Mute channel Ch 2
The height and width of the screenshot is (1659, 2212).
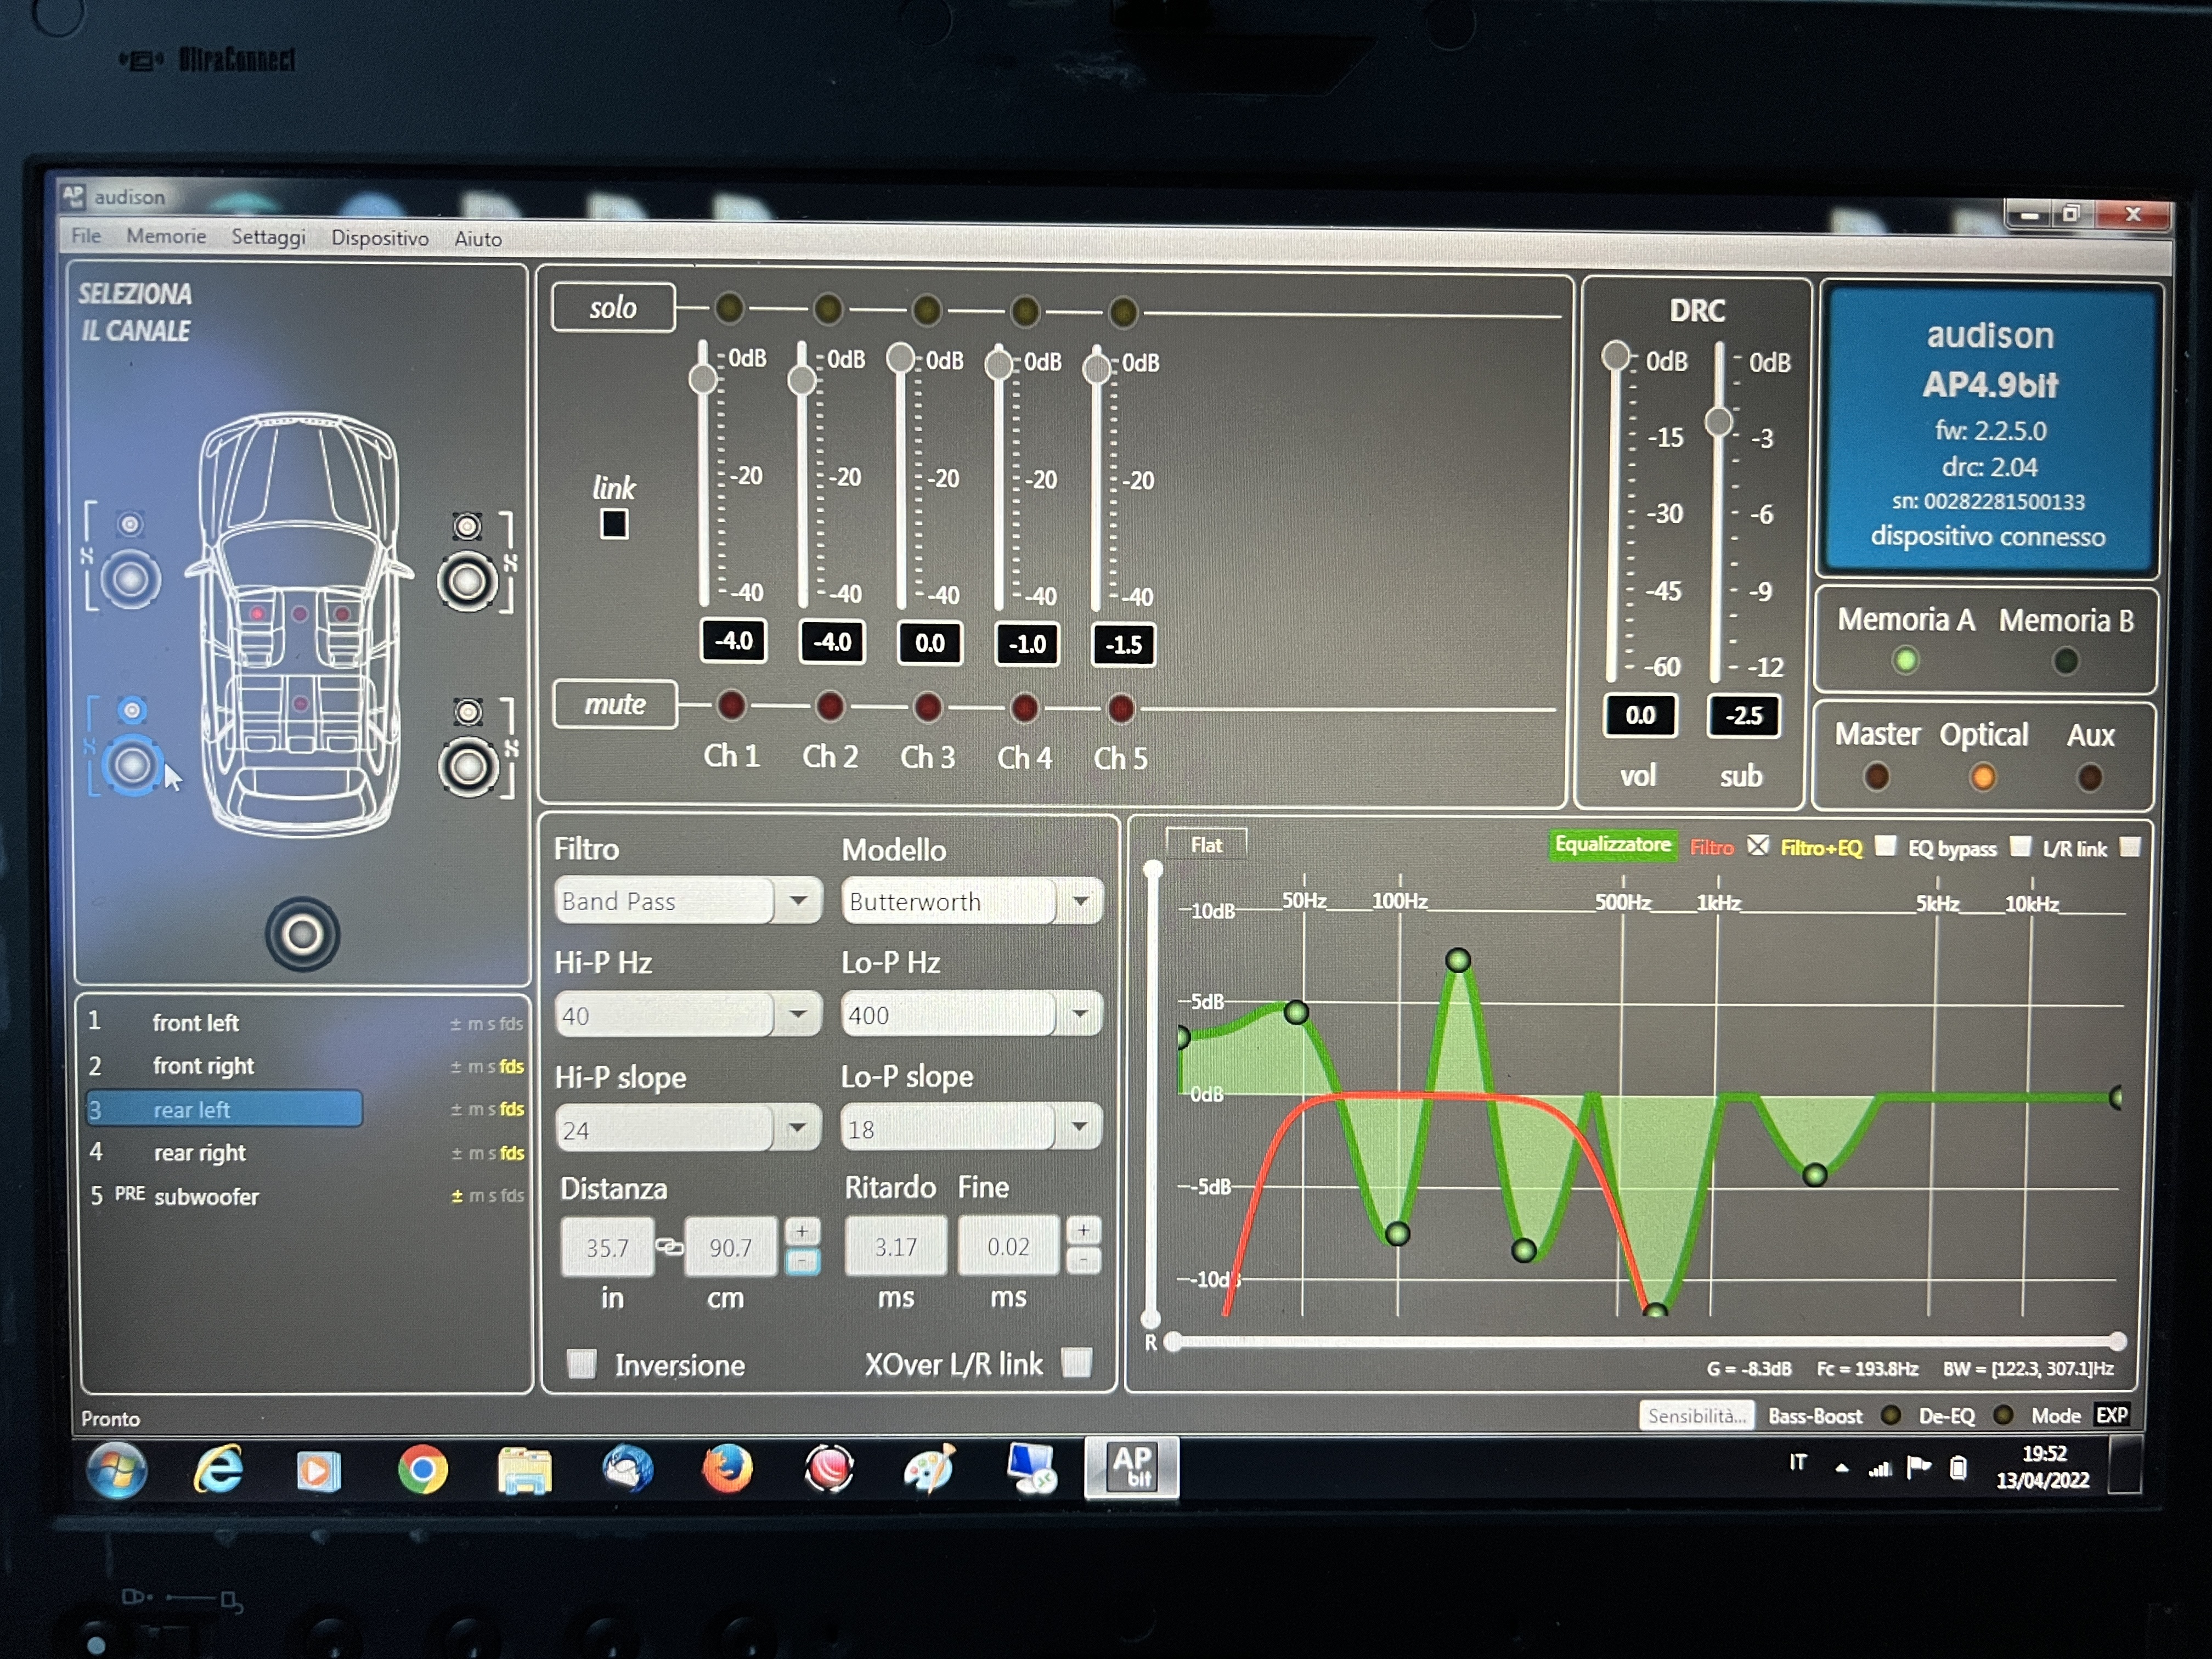click(829, 706)
